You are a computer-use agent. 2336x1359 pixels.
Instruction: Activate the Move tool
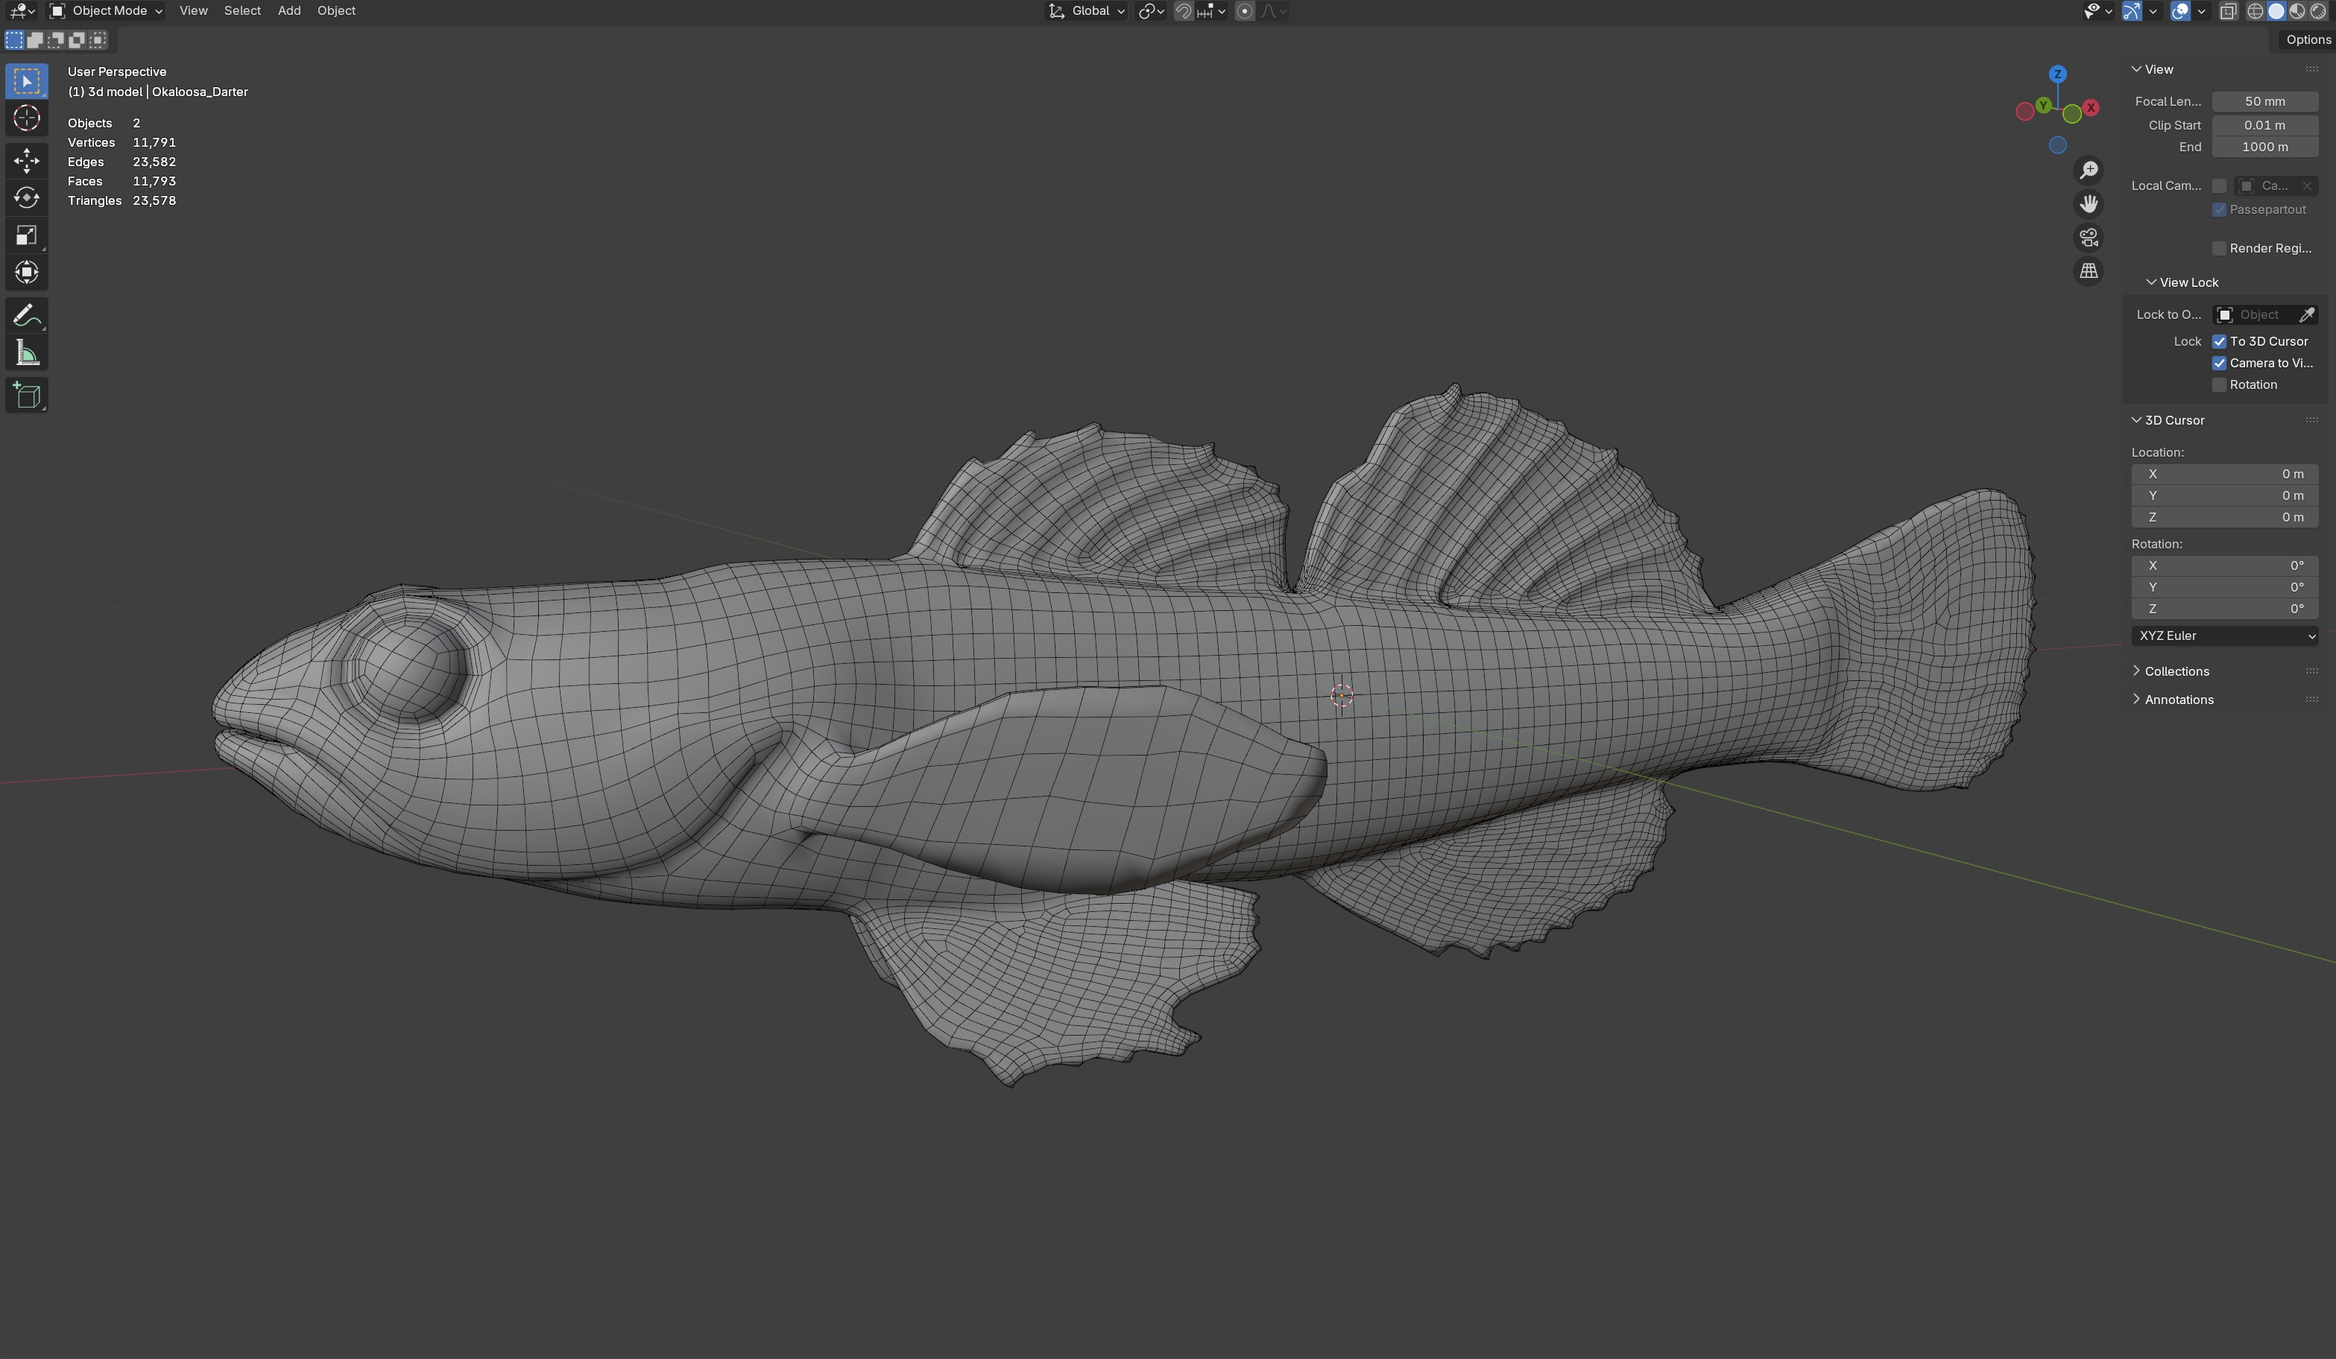pyautogui.click(x=26, y=161)
